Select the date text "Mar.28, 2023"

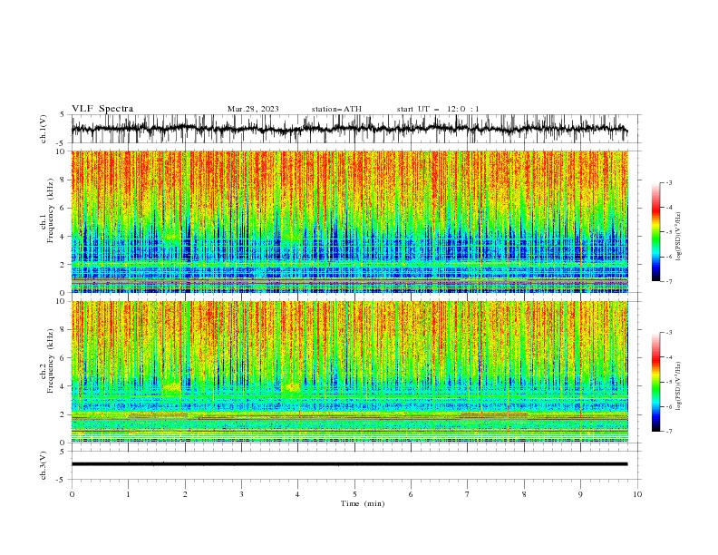coord(253,109)
